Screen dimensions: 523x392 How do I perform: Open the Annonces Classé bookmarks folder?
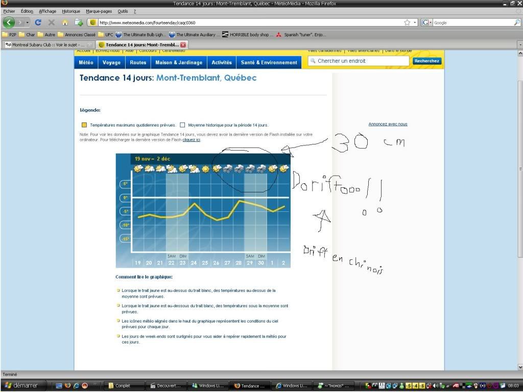pos(77,34)
